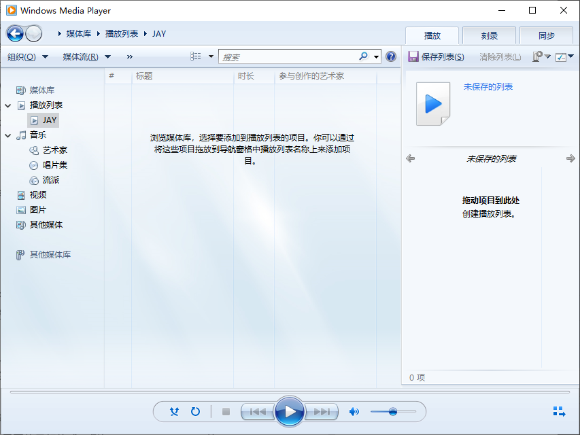Click the previous list left arrow
The image size is (580, 435).
[410, 158]
